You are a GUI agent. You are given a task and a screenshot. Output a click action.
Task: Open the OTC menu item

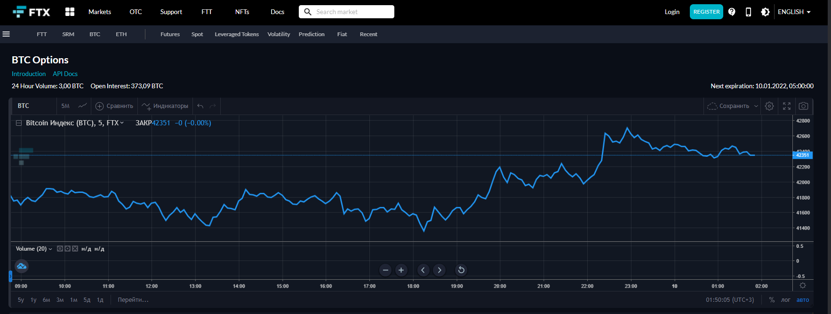click(136, 12)
